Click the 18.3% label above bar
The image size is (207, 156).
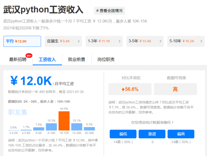51,121
